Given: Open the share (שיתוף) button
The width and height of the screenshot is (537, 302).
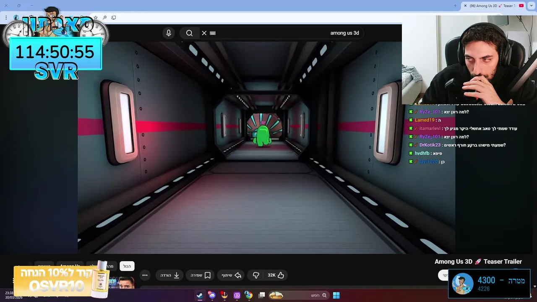Looking at the screenshot, I should 232,275.
